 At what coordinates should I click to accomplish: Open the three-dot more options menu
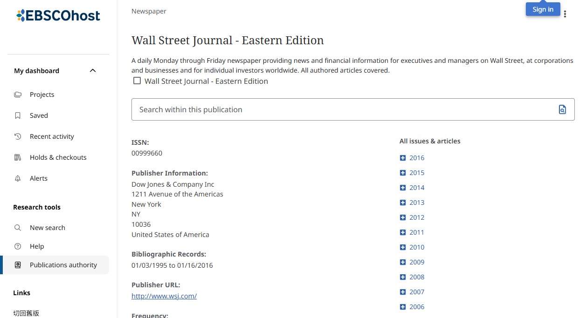[565, 14]
